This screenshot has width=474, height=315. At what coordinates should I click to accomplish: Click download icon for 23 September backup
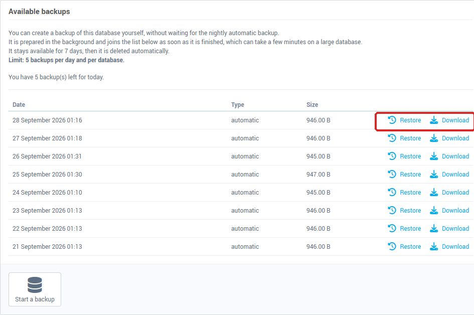tap(434, 210)
